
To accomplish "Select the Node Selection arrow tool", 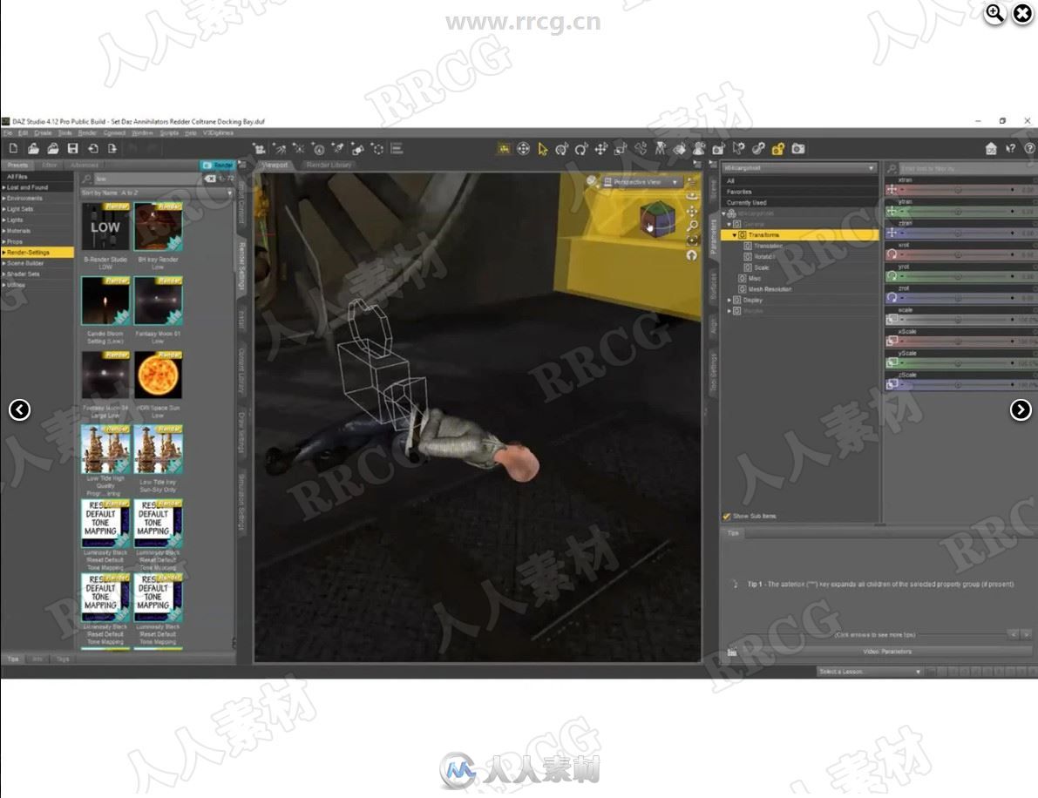I will point(543,149).
